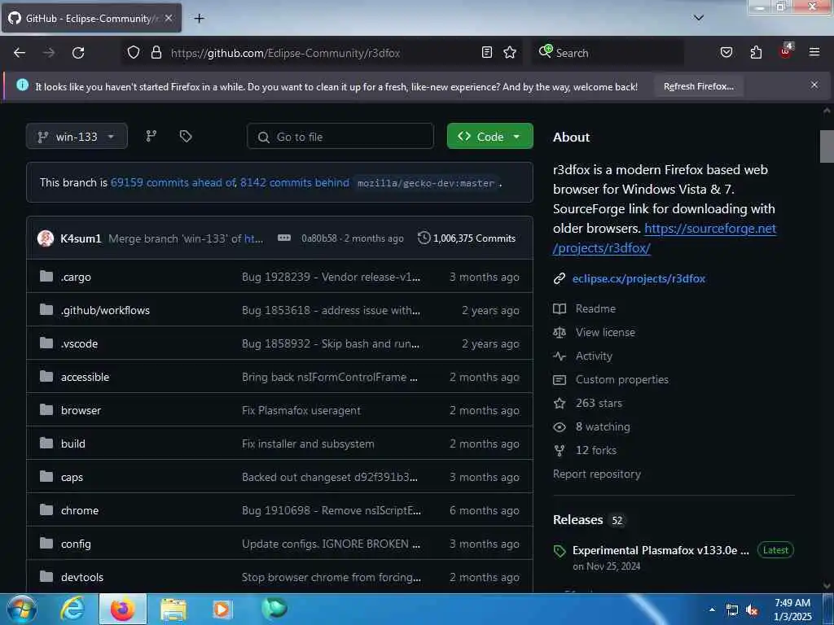Open commit 'Bug 1928239 - Vendor release-v1...'

[x=331, y=277]
